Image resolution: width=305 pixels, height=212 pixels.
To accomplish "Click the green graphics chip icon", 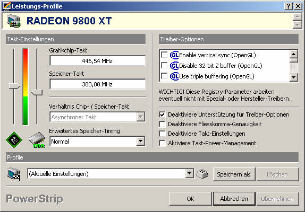I will (14, 140).
